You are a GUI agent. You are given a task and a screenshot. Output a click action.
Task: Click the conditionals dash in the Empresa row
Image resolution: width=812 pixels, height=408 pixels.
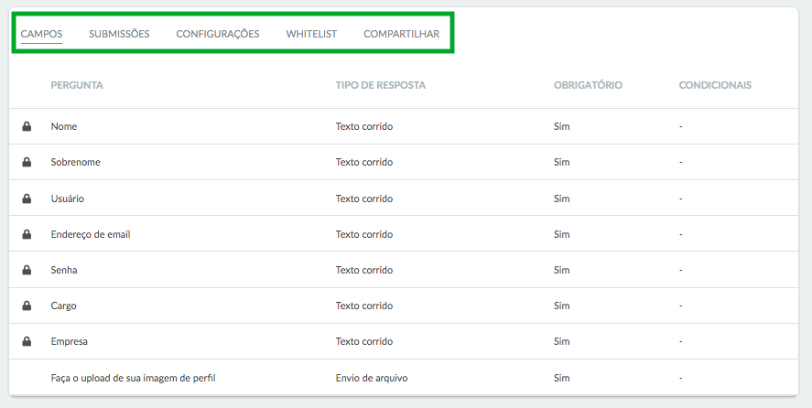click(x=680, y=342)
